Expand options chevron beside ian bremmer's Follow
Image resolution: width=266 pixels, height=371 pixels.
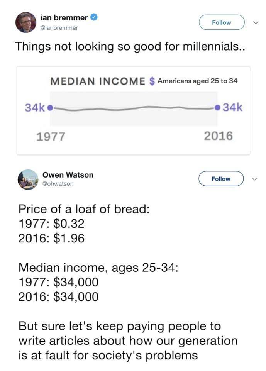253,22
